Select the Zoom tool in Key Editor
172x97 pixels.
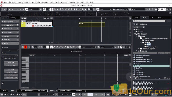click(x=71, y=47)
